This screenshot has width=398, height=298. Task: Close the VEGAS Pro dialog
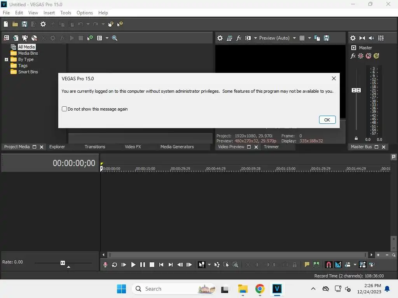point(334,78)
